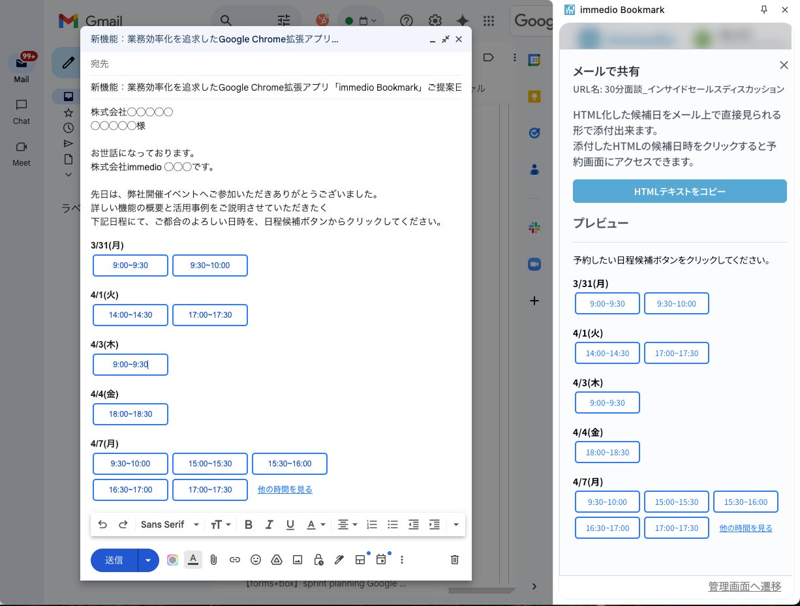Screen dimensions: 800x606
Task: Click the undo icon in compose toolbar
Action: tap(102, 524)
